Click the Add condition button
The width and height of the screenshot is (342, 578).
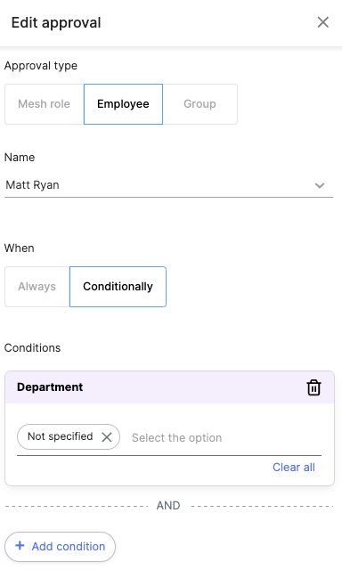[x=60, y=546]
